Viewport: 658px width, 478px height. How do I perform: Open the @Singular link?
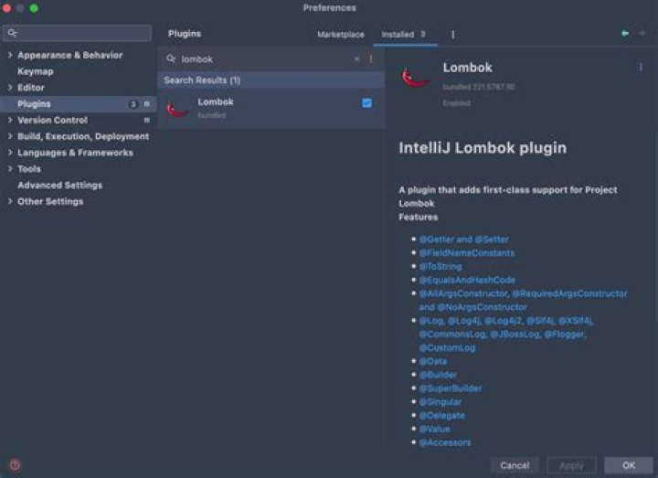coord(440,401)
